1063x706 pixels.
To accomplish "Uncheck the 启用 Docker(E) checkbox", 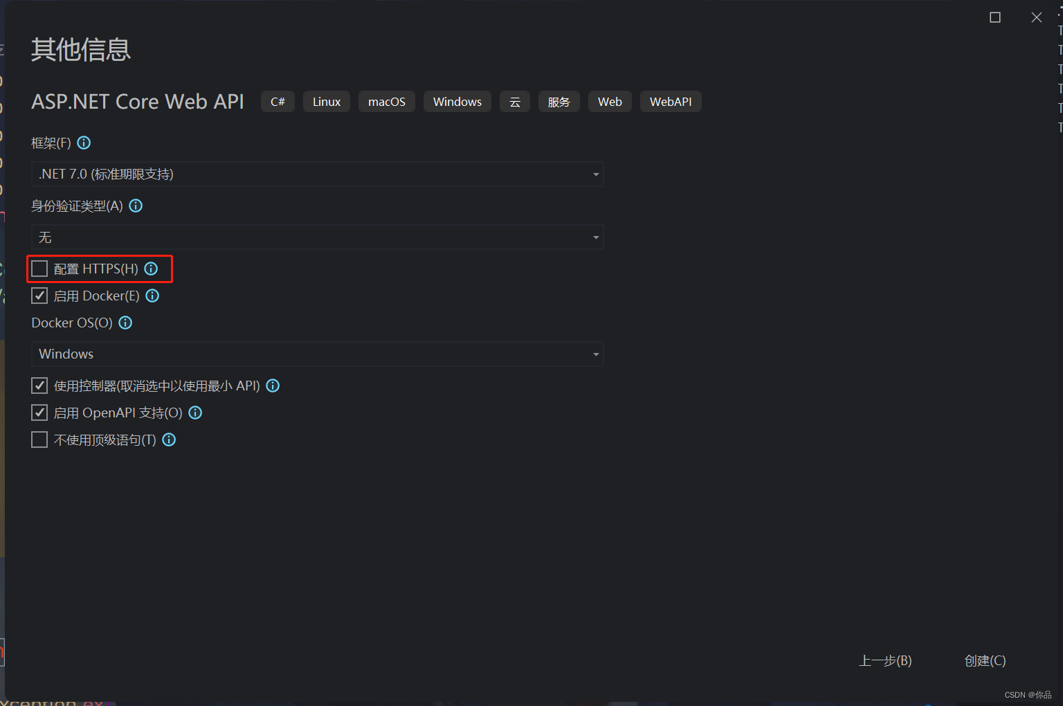I will click(39, 296).
